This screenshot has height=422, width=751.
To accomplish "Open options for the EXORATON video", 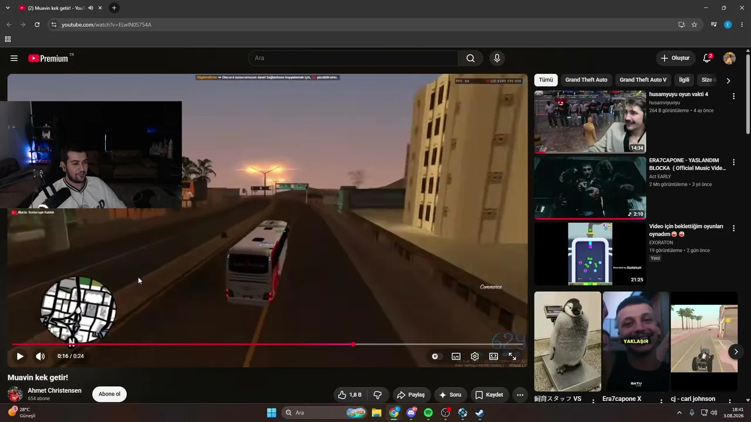I will pos(733,228).
